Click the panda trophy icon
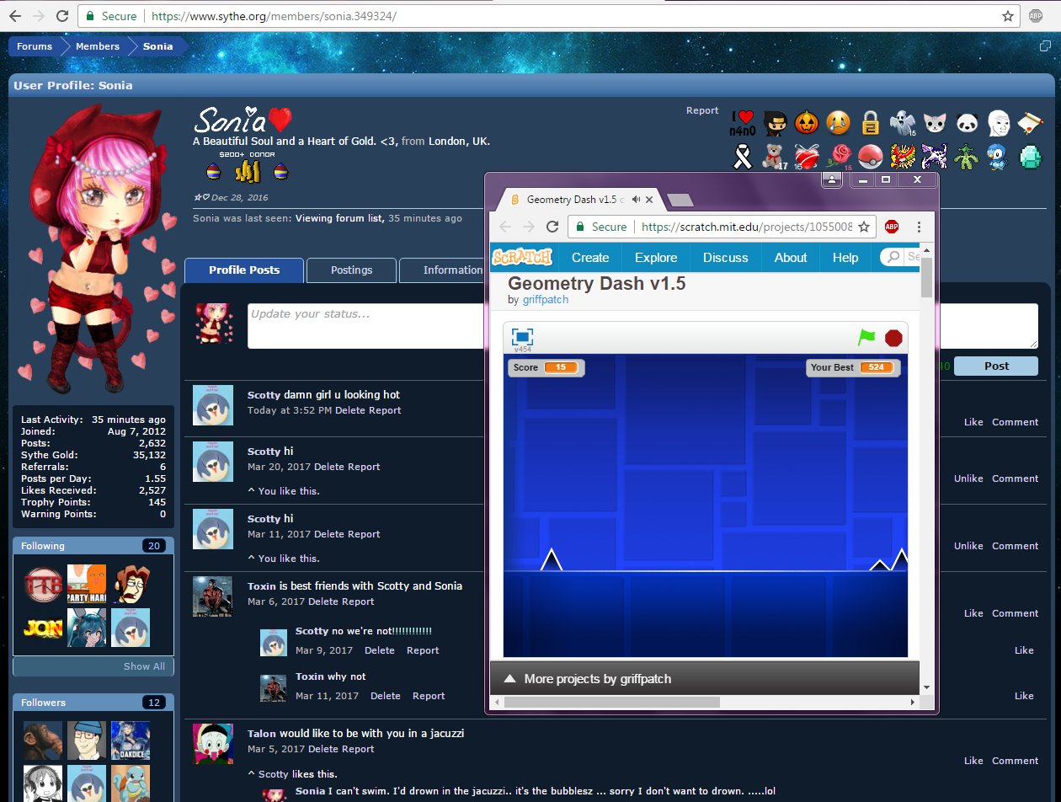This screenshot has height=802, width=1061. [x=967, y=123]
